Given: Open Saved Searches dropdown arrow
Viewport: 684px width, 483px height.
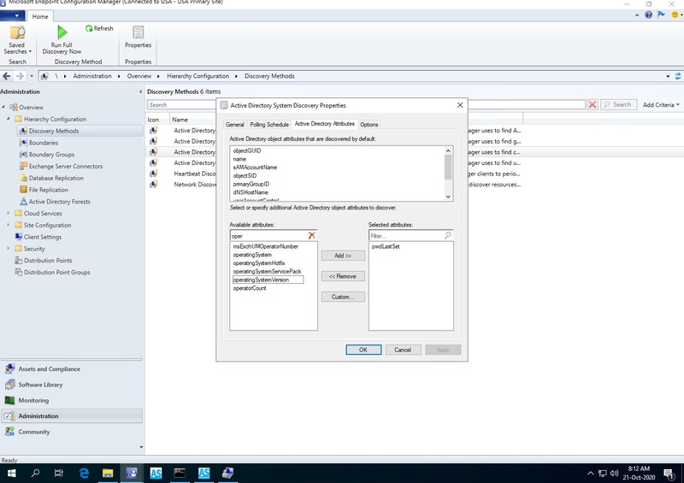Looking at the screenshot, I should [30, 51].
